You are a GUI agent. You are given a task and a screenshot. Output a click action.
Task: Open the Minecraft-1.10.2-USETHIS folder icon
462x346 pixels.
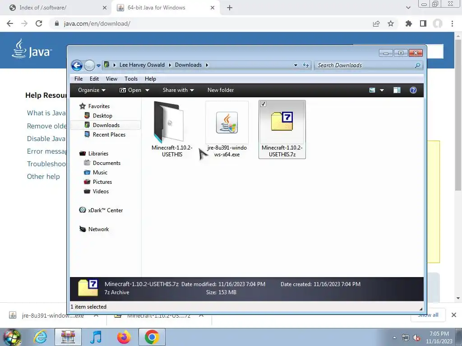[169, 122]
